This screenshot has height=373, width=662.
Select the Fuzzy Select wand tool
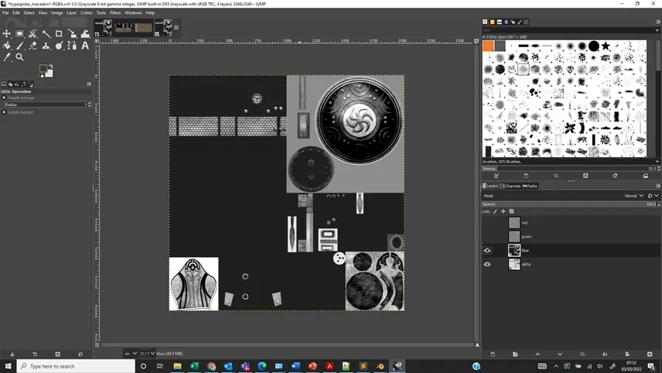[46, 33]
